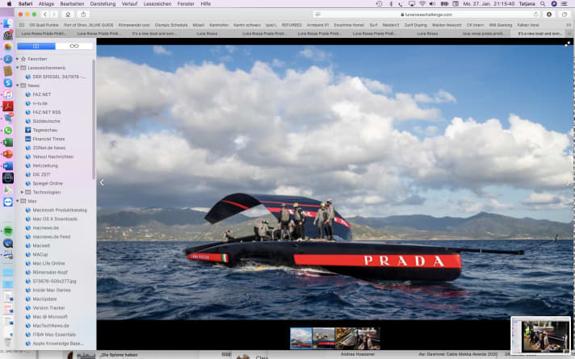This screenshot has height=359, width=575.
Task: Open Siri from the menu bar
Action: (554, 4)
